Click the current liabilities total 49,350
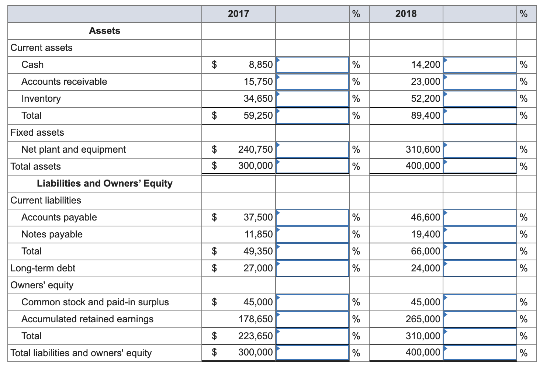 258,251
